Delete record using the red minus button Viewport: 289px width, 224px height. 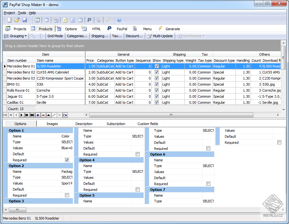(43, 115)
